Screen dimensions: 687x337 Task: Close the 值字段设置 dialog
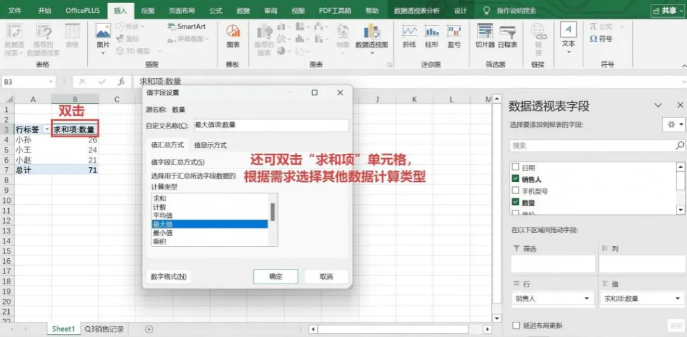pyautogui.click(x=340, y=92)
